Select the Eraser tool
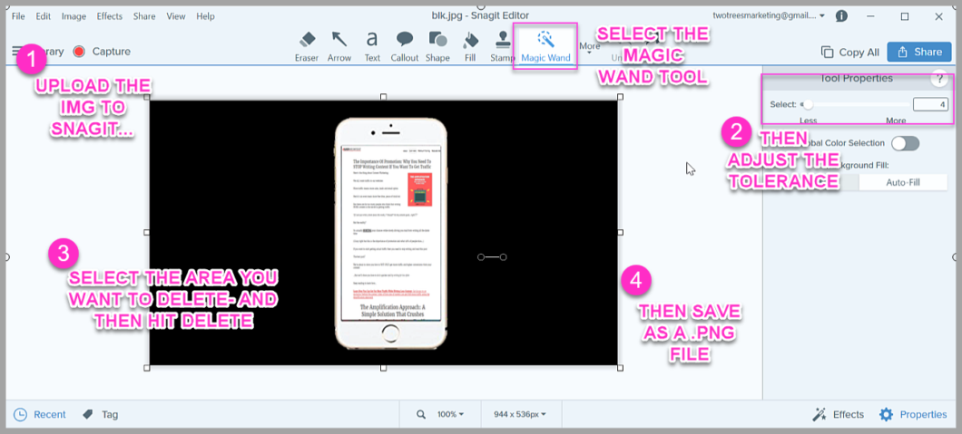 (x=306, y=47)
